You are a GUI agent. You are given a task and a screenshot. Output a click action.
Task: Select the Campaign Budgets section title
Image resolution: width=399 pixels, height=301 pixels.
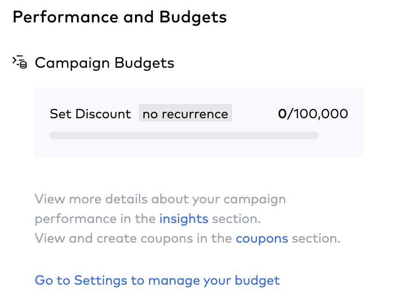click(104, 63)
